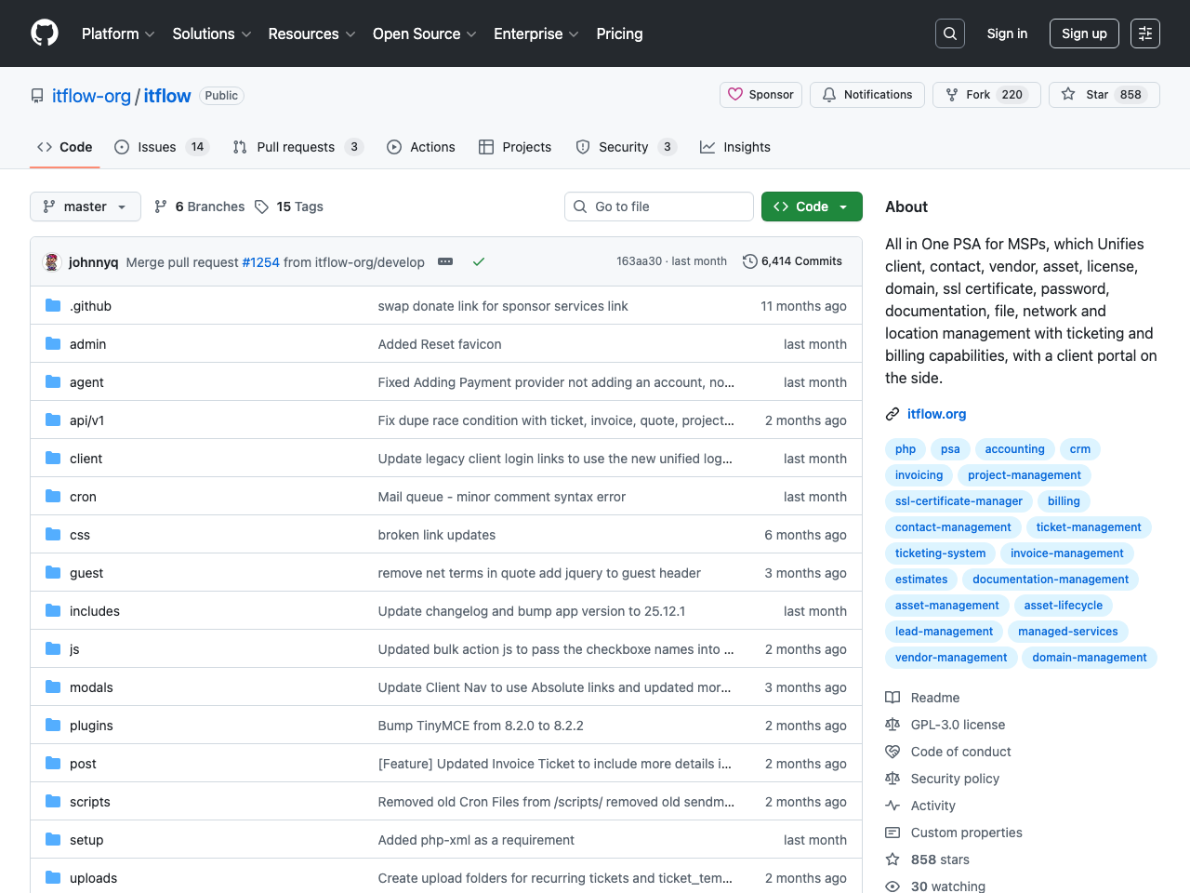Viewport: 1190px width, 893px height.
Task: Click the green check mark build status
Action: pyautogui.click(x=479, y=261)
